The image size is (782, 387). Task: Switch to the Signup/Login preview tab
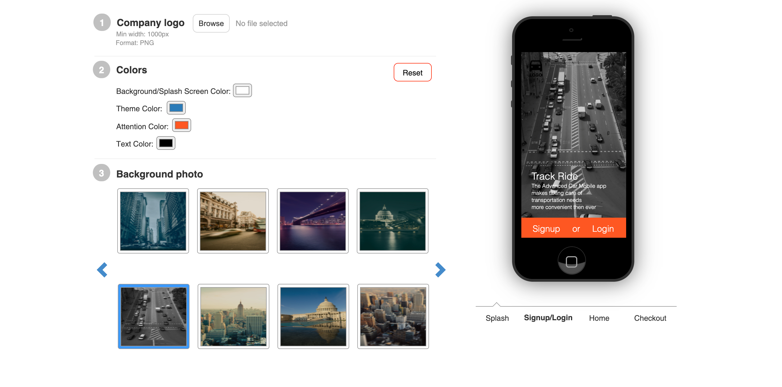coord(548,318)
